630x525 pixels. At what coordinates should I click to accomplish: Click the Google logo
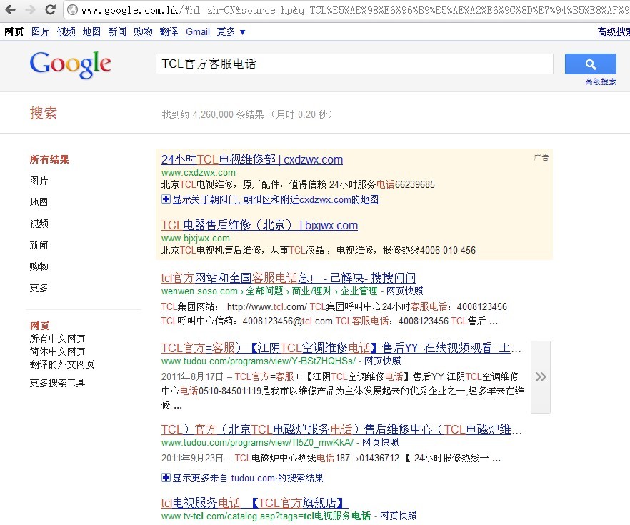point(71,64)
